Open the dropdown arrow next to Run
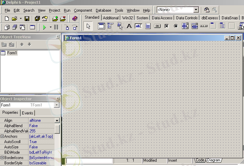Viewport: 244px width, 166px height. 51,27
